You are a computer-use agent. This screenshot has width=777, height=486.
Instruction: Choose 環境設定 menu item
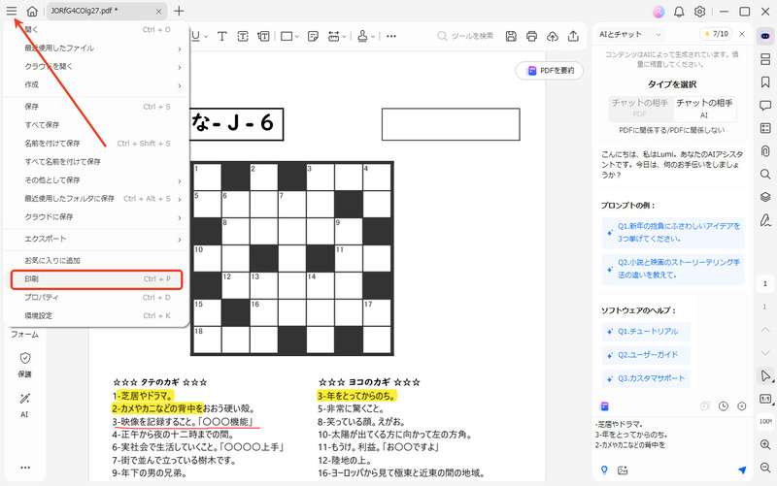click(97, 315)
